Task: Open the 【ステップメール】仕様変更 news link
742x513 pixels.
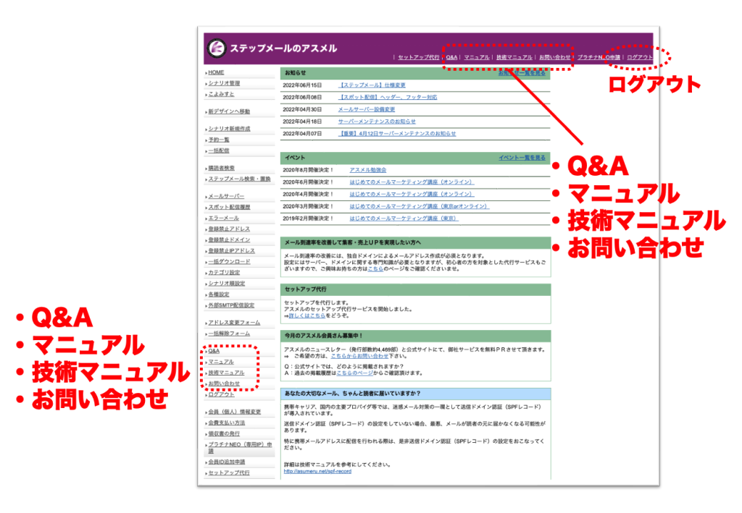Action: click(372, 85)
